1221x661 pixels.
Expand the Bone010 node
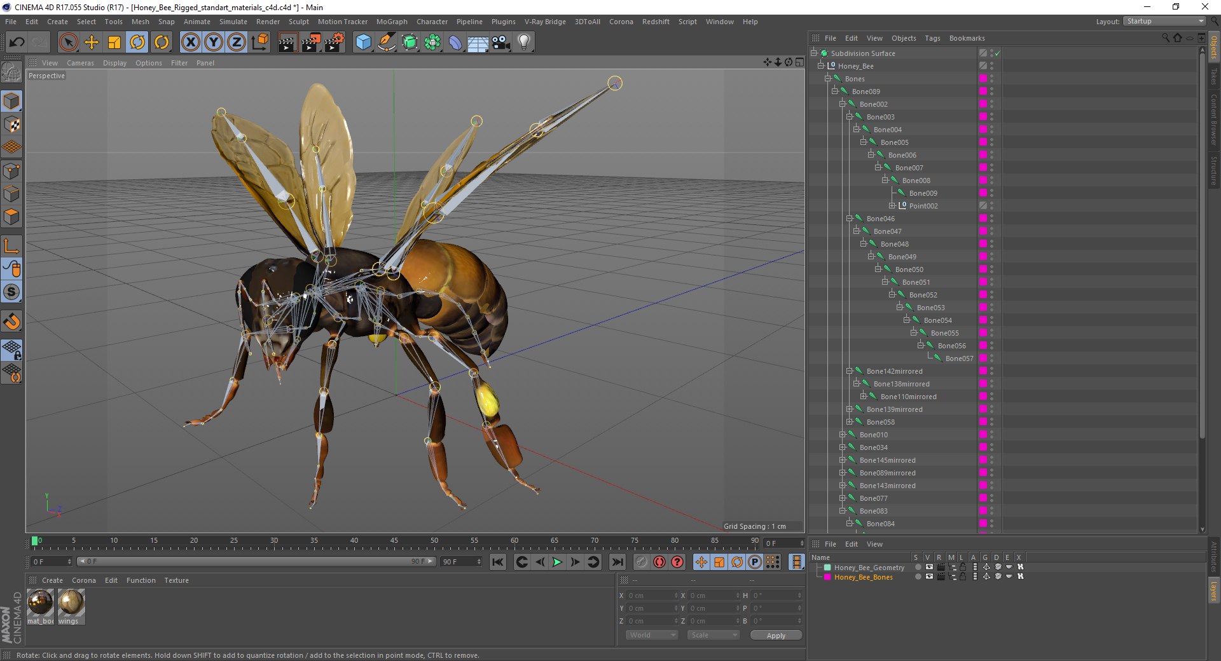click(x=842, y=434)
